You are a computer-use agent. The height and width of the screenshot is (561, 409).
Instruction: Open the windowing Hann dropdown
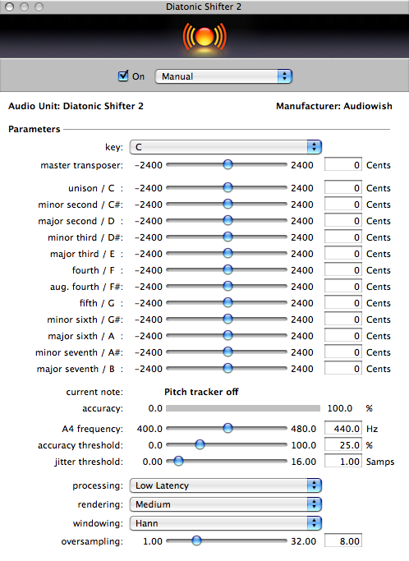(x=226, y=523)
